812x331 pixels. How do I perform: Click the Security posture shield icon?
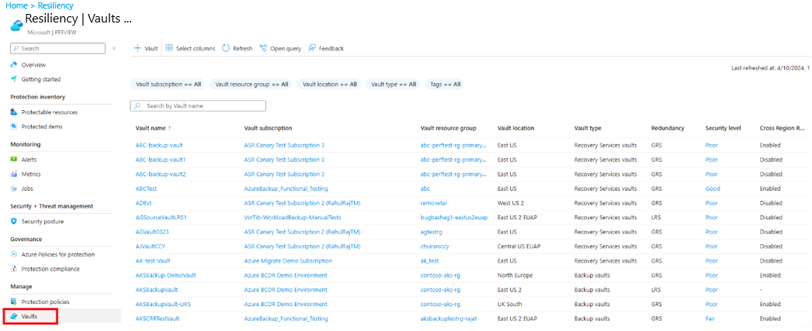[x=14, y=222]
